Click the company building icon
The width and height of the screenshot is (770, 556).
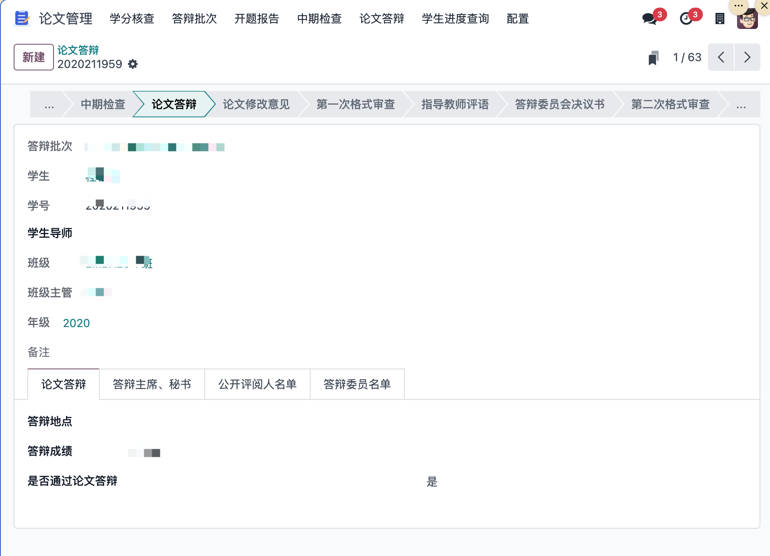[x=720, y=19]
